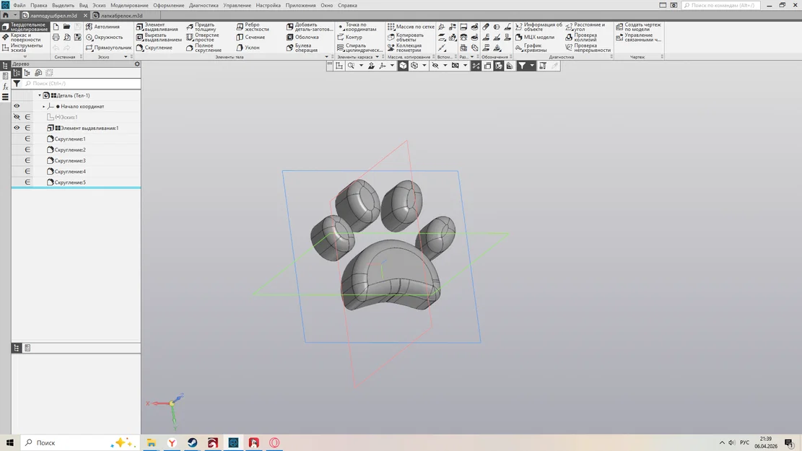
Task: Expand the Начало координат node
Action: [x=43, y=106]
